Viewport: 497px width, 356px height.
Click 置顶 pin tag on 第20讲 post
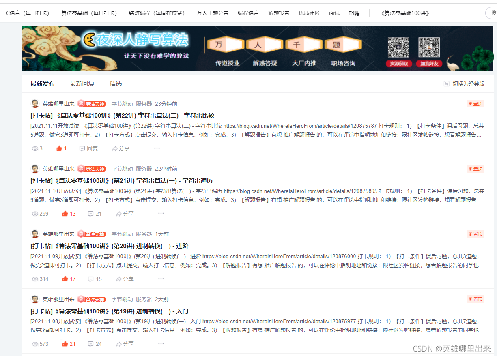475,234
